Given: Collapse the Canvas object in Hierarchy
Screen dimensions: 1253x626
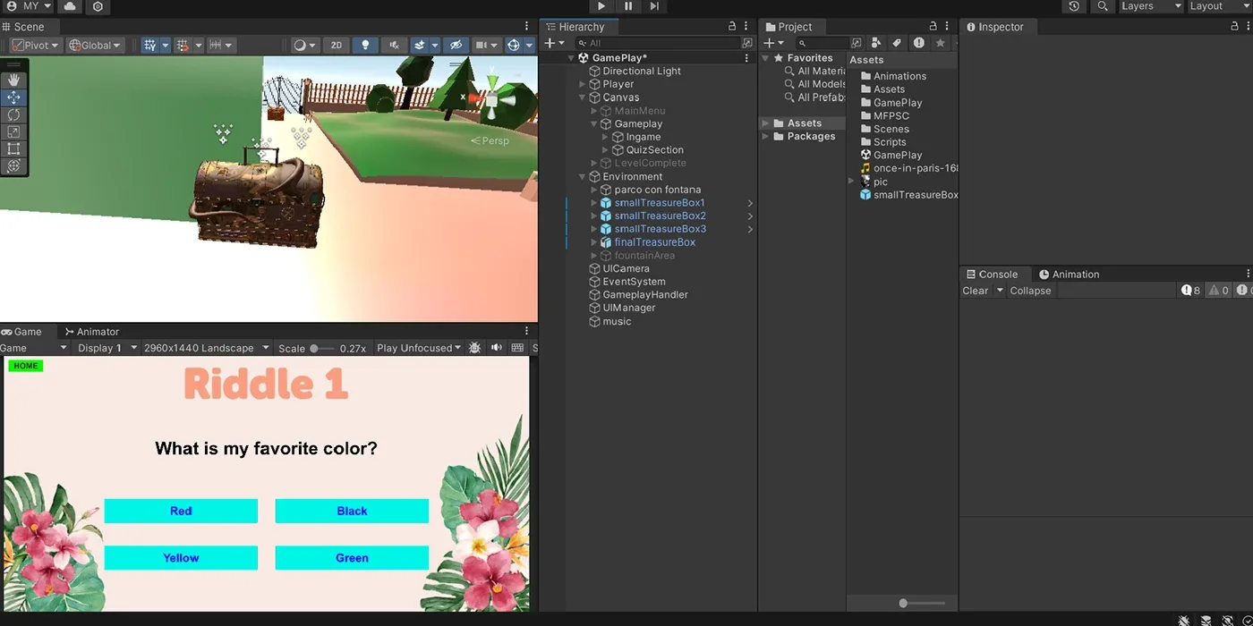Looking at the screenshot, I should click(583, 97).
